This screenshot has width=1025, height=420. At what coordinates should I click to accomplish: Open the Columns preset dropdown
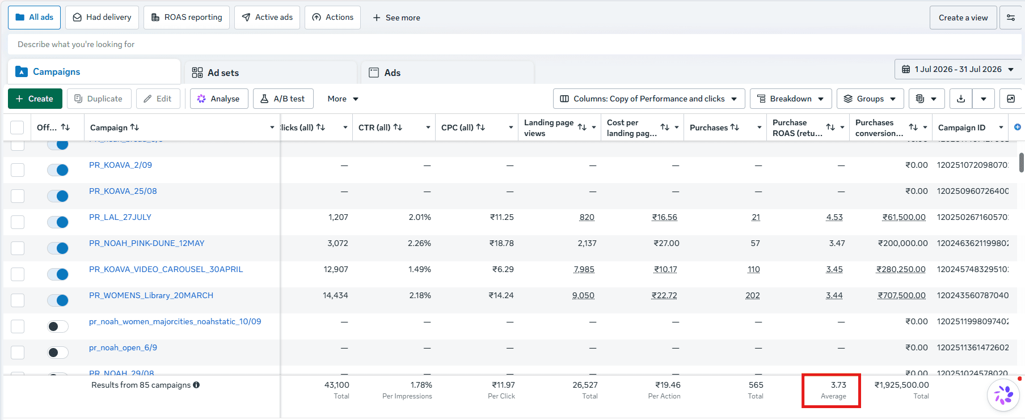tap(649, 99)
